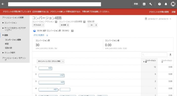The height and width of the screenshot is (96, 177).
Task: Click the row 4 second path chip
Action: click(x=65, y=90)
